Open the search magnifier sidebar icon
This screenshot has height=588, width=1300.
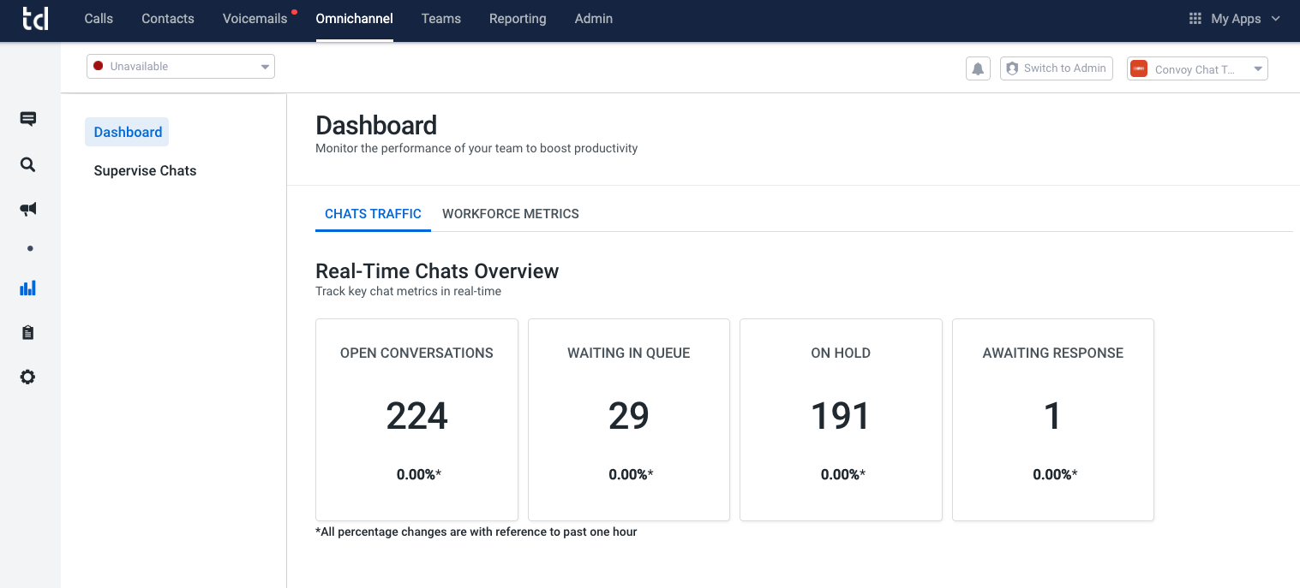click(x=28, y=164)
